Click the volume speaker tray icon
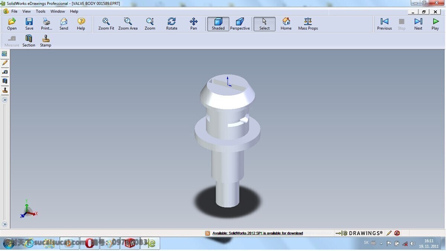446x251 pixels. (412, 244)
